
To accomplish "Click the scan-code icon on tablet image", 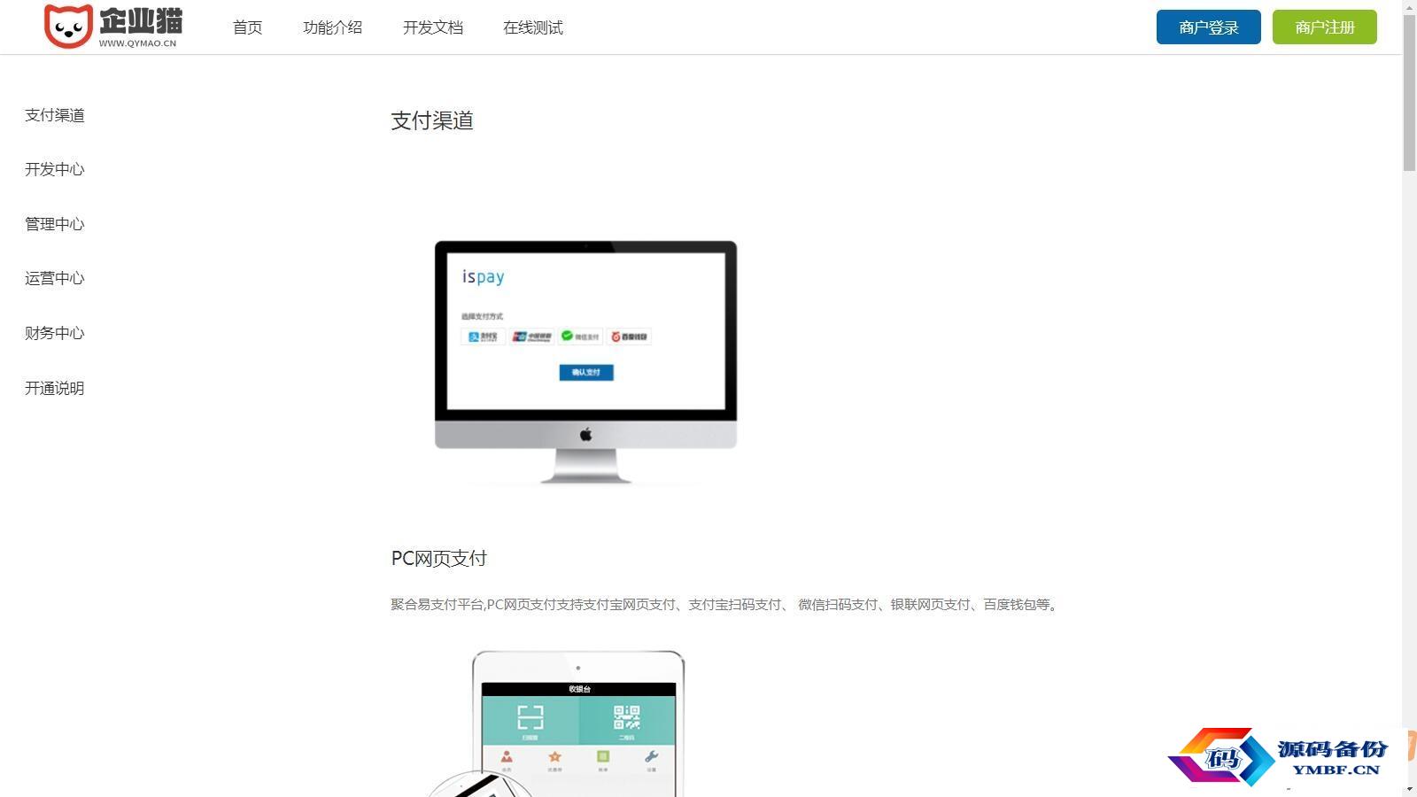I will tap(530, 716).
